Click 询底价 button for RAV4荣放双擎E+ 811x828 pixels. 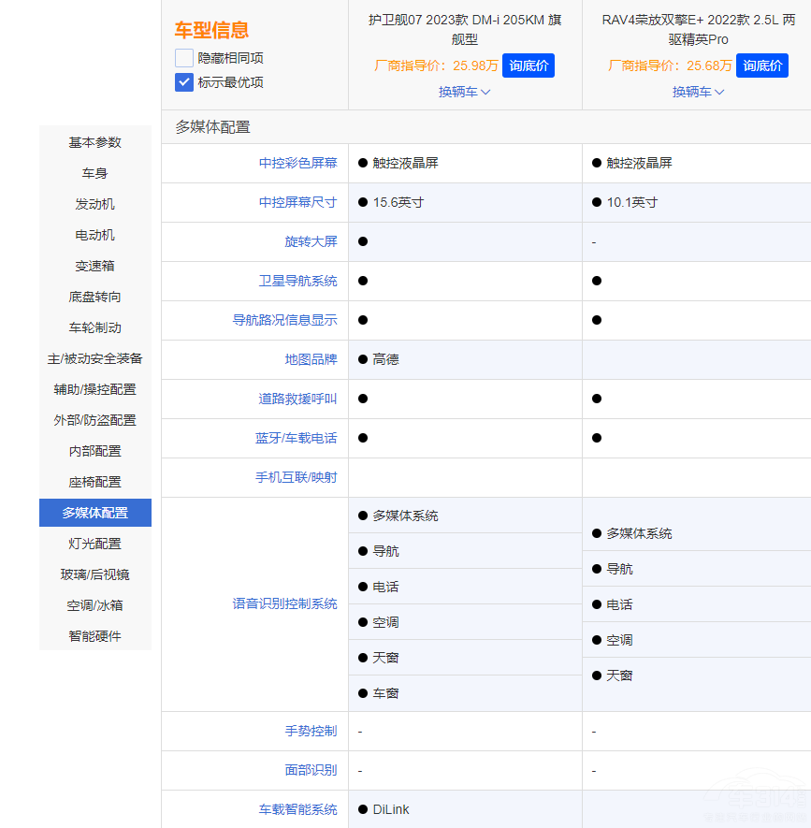click(761, 65)
